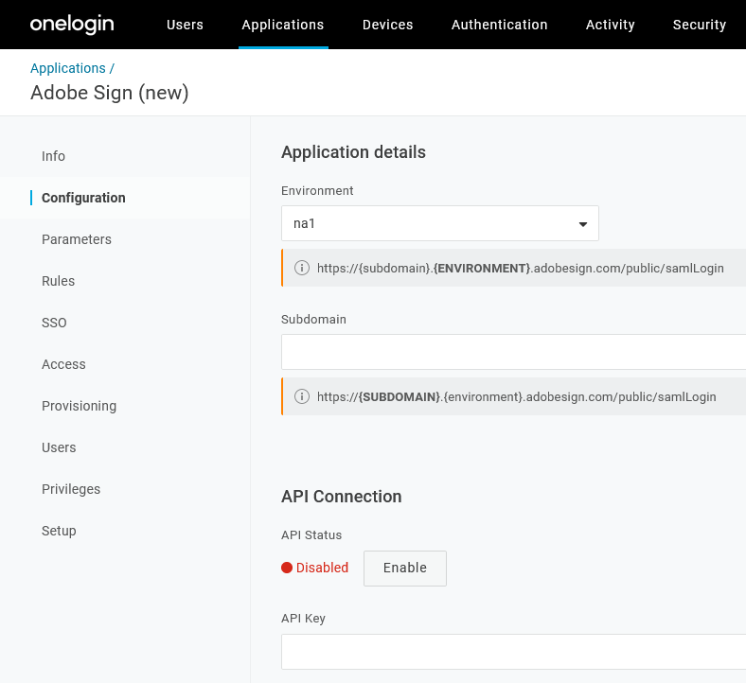Open the Rules sidebar tab
Viewport: 746px width, 683px height.
click(58, 281)
